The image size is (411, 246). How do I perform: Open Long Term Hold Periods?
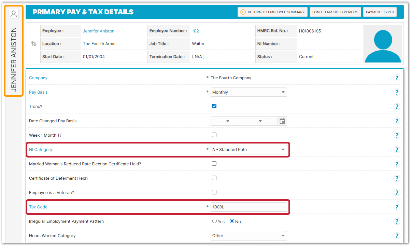click(335, 12)
